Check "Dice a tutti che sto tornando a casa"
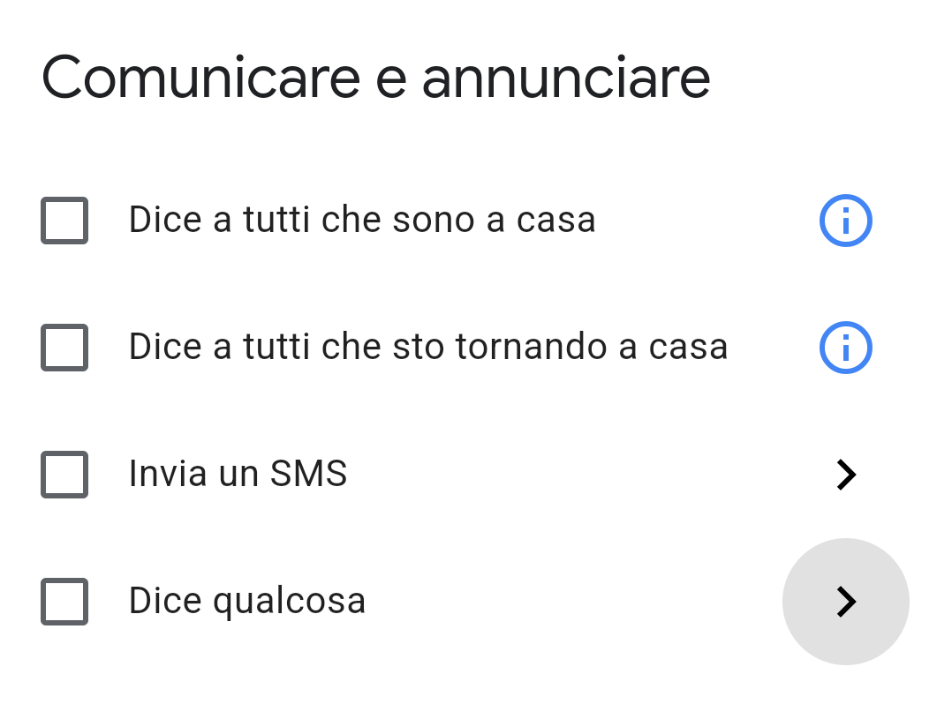Viewport: 952px width, 704px height. [64, 348]
